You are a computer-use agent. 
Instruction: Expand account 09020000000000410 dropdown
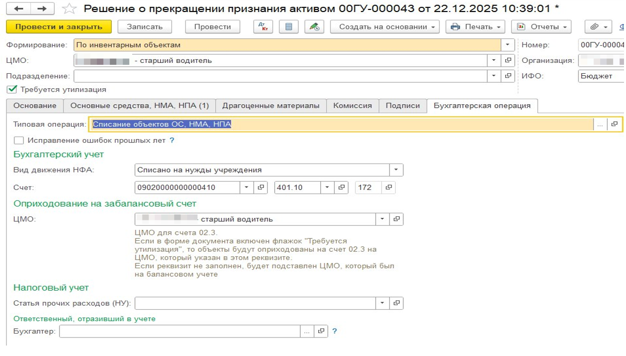click(247, 187)
